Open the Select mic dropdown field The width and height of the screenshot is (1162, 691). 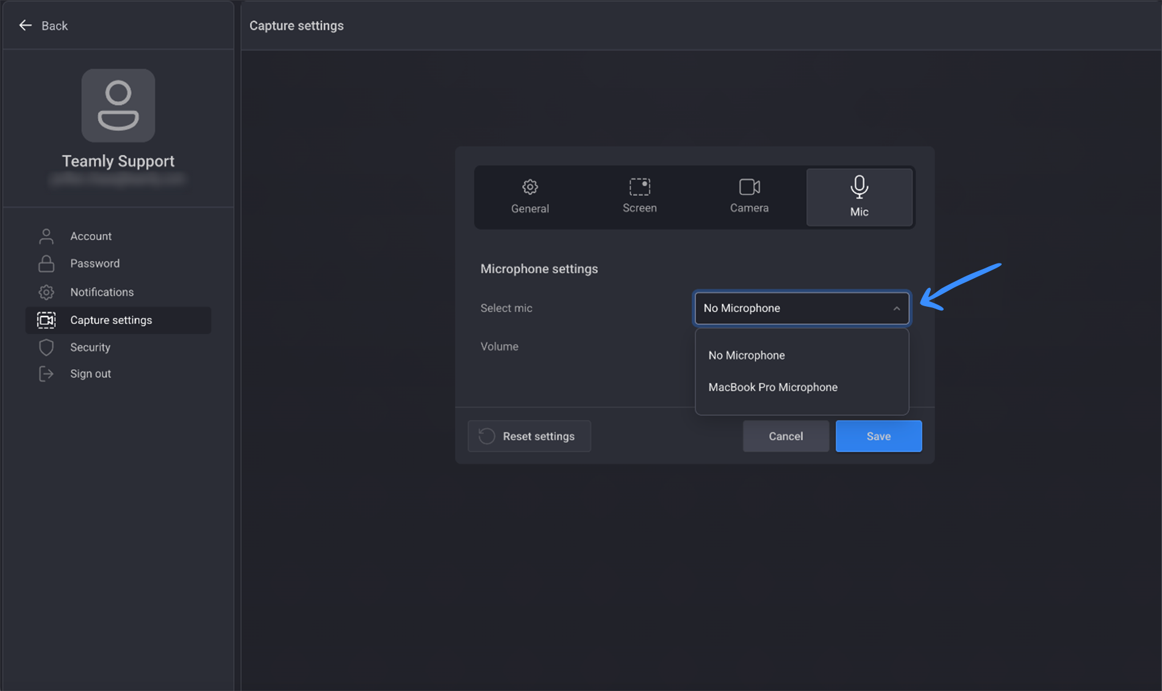pyautogui.click(x=802, y=308)
